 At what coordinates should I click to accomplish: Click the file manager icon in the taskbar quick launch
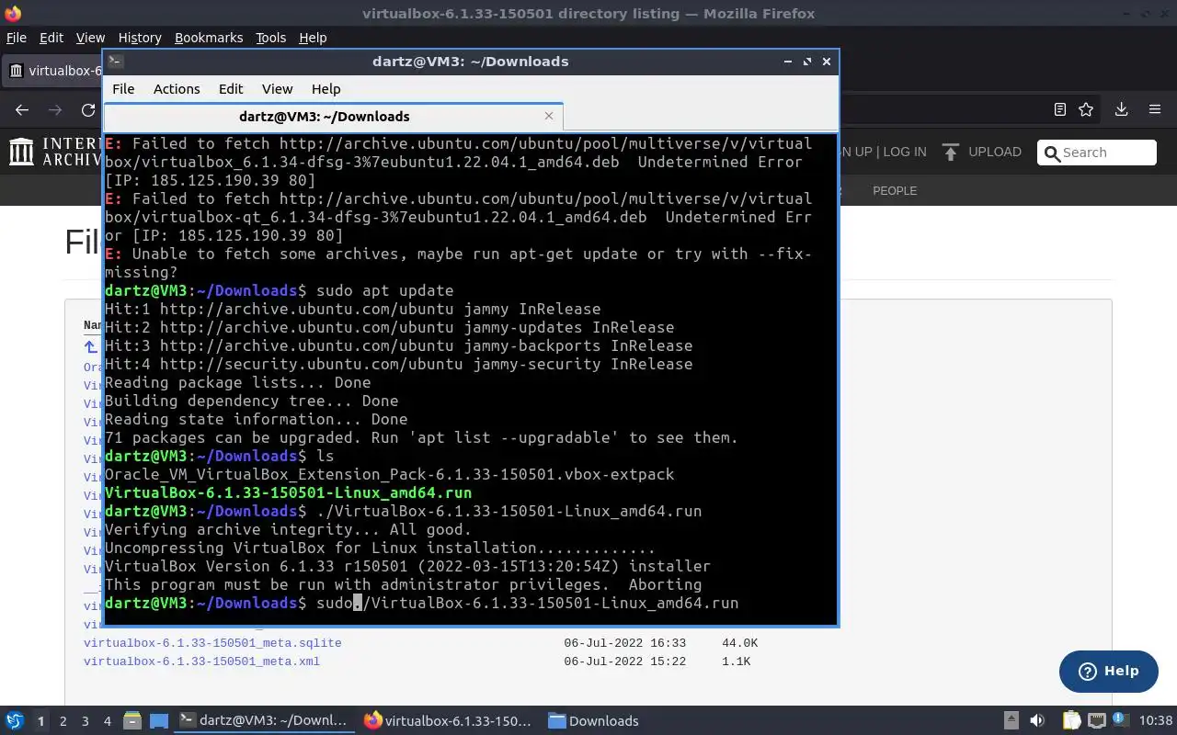point(131,720)
